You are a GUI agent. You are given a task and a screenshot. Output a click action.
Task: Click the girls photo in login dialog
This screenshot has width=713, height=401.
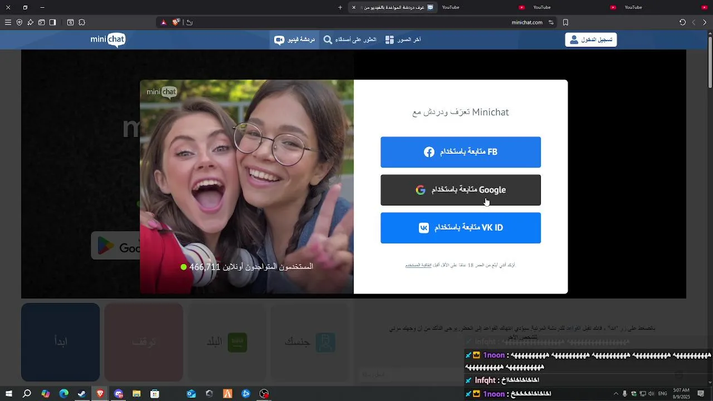coord(247,187)
